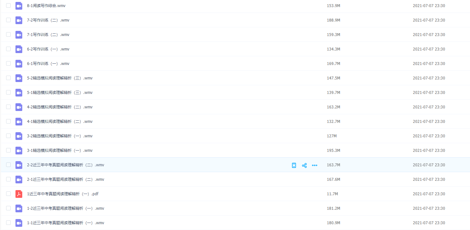Click video icon of 3-2精选模拟阅读理解精析（一）.wmv

point(19,136)
